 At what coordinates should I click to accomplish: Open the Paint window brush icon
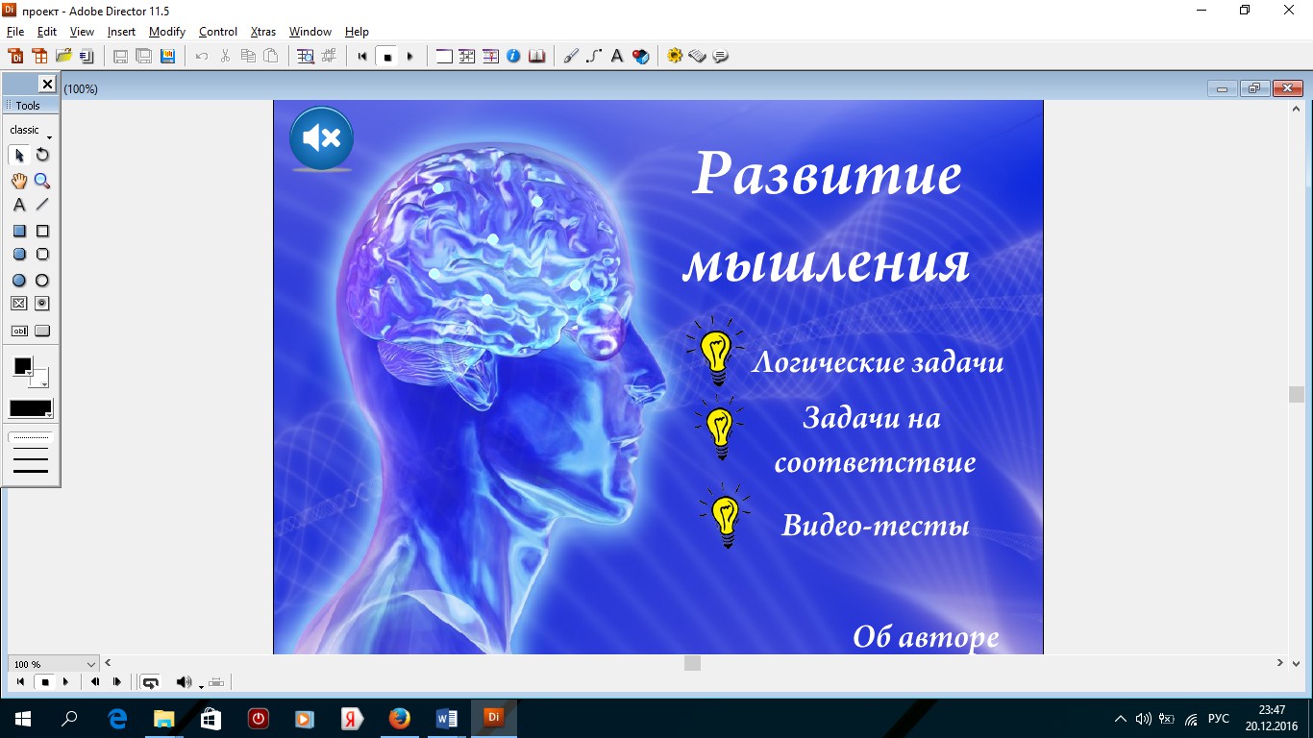(571, 56)
